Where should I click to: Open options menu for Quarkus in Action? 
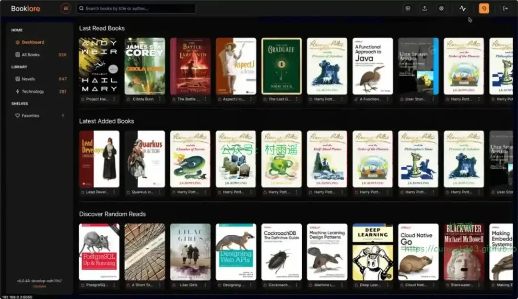tap(160, 192)
